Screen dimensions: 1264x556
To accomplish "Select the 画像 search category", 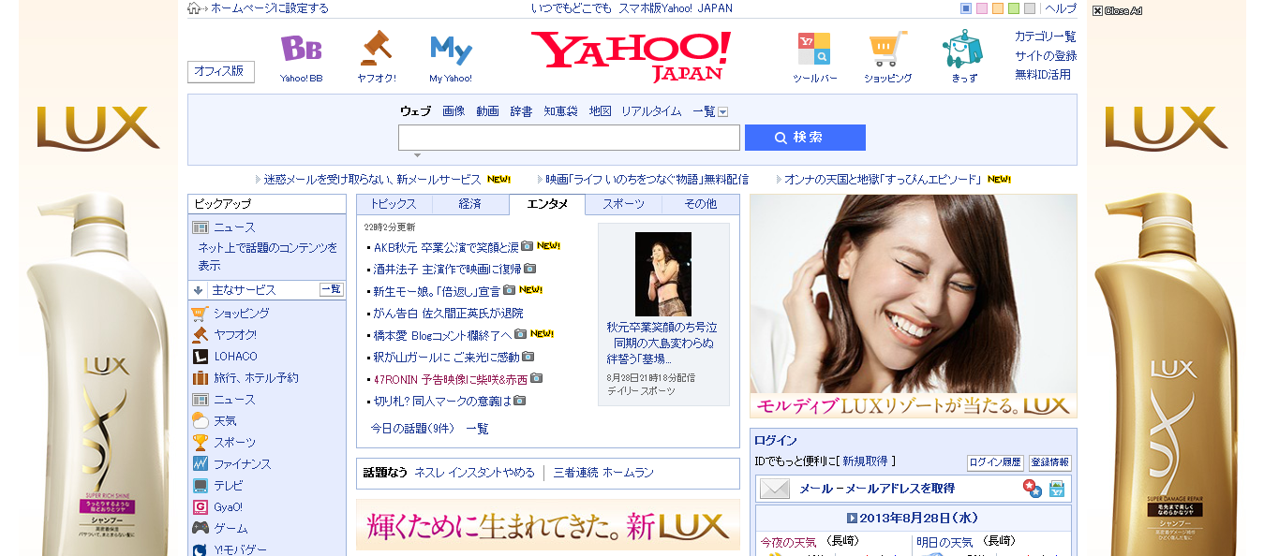I will pos(454,111).
